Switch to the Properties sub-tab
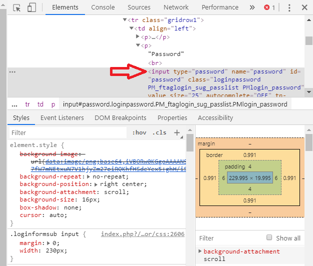Screen dimensions: 313x266 coord(172,117)
